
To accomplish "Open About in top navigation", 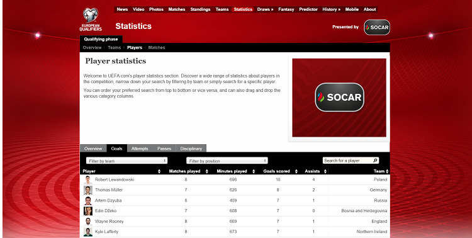I will coord(369,9).
